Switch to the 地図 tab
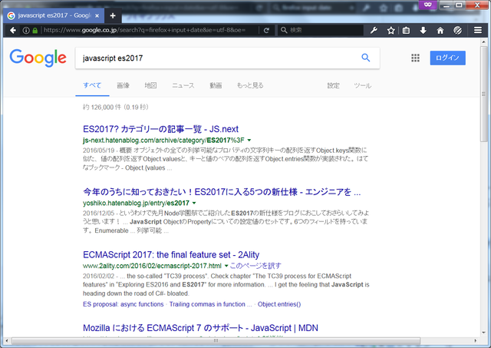Viewport: 491px width, 348px height. [150, 85]
